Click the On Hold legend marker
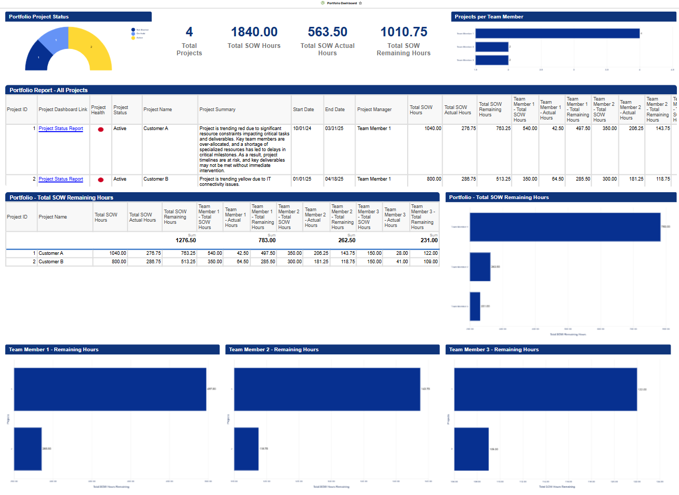Screen dimensions: 679x495 pos(133,34)
